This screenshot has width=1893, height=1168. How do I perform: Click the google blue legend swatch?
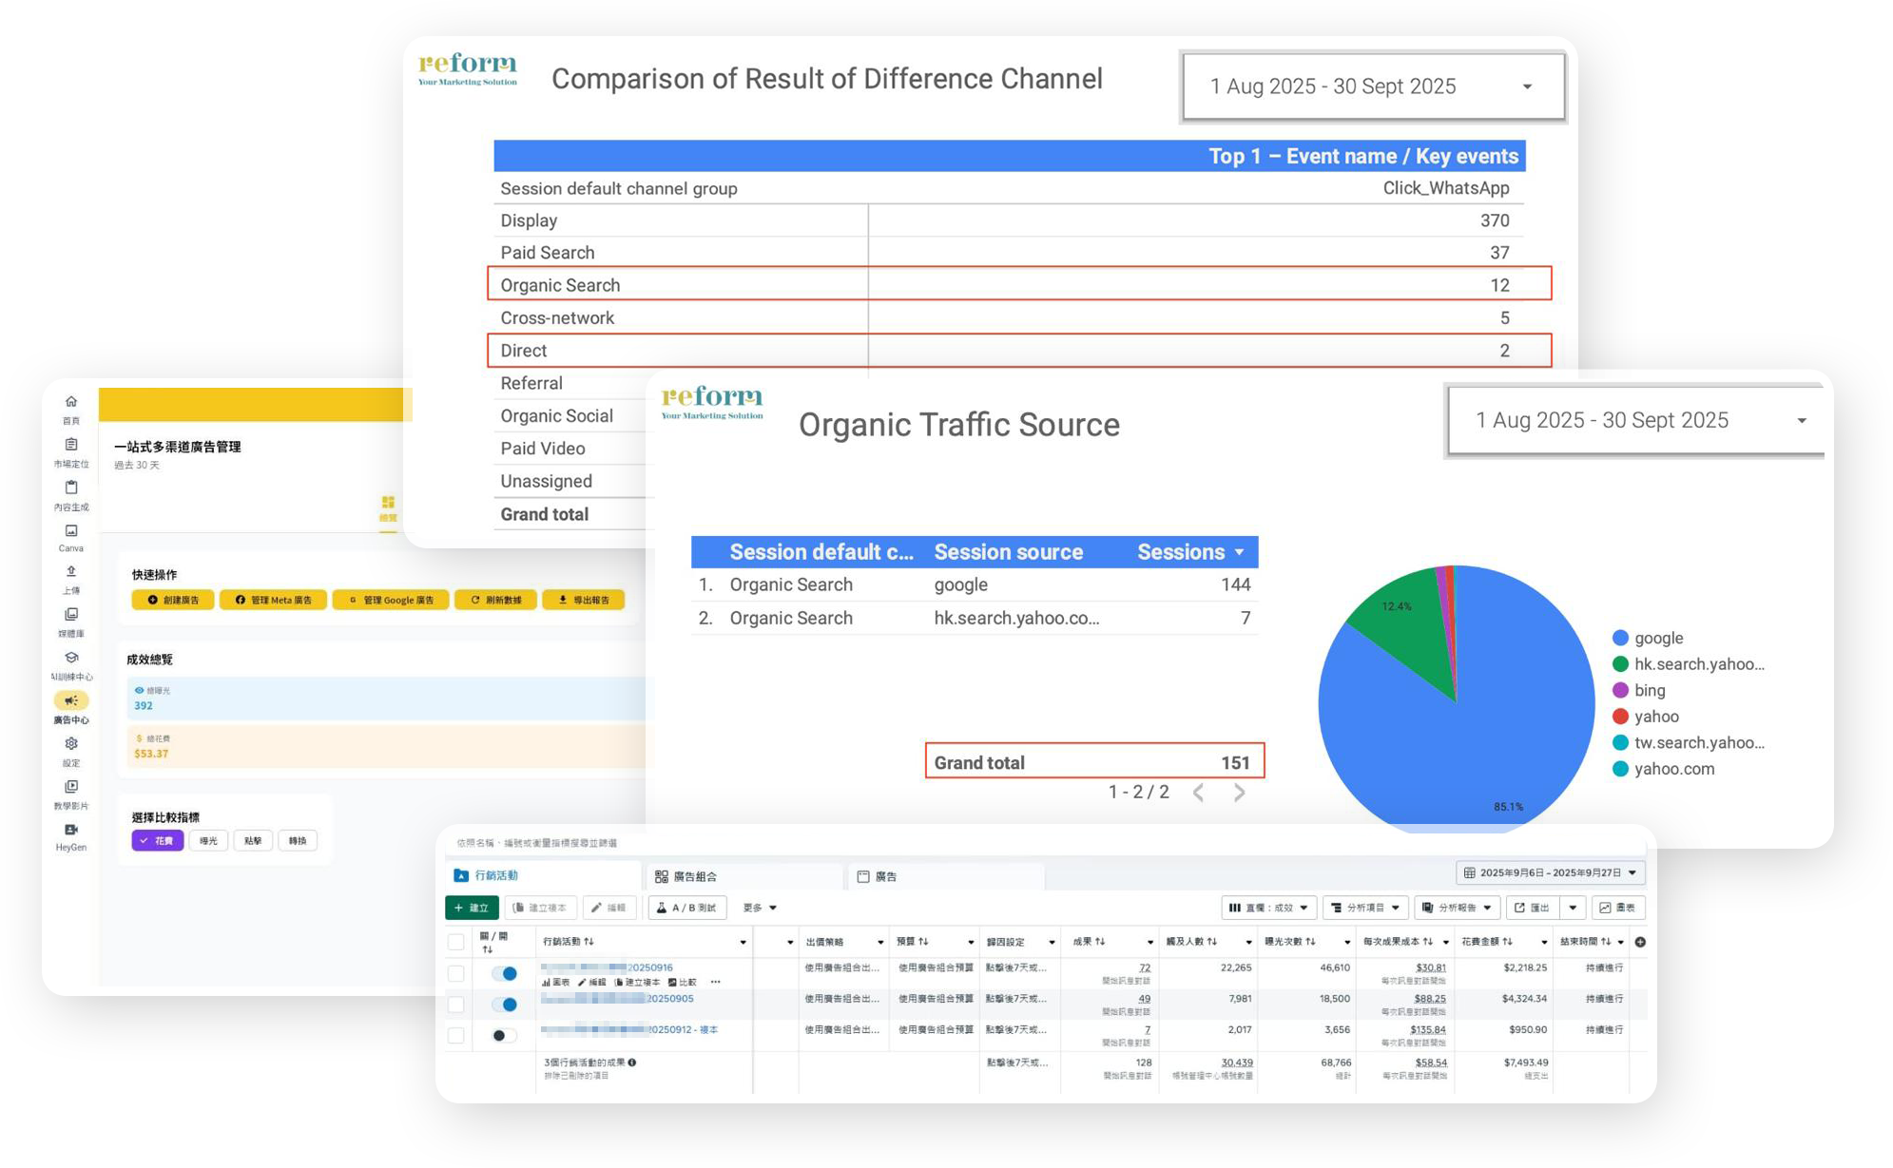1620,638
